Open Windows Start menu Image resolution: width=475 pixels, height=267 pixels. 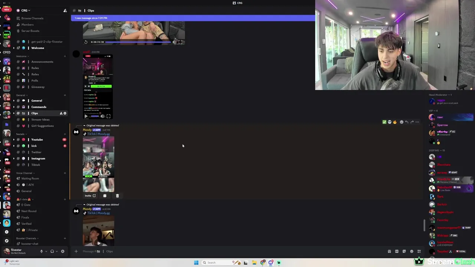196,263
